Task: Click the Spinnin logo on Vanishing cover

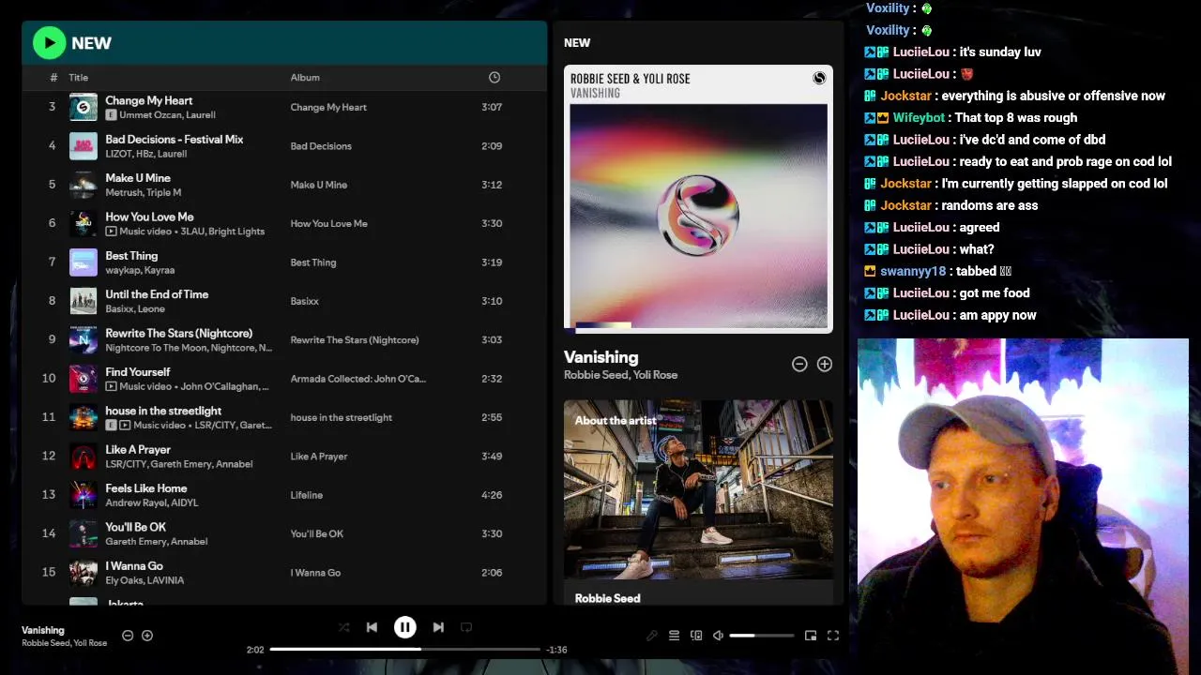Action: click(819, 78)
